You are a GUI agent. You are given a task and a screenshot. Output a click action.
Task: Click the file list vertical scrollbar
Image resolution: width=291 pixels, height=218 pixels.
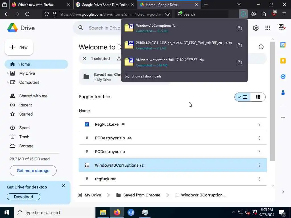(x=273, y=101)
